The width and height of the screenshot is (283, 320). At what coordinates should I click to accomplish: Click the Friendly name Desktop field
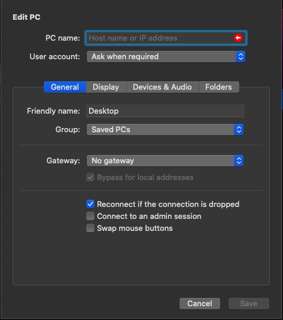coord(165,111)
